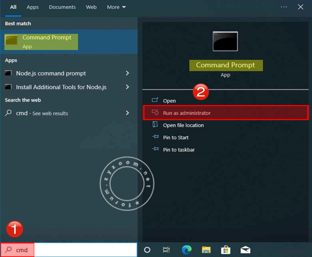Switch to the Web search tab

[x=91, y=7]
